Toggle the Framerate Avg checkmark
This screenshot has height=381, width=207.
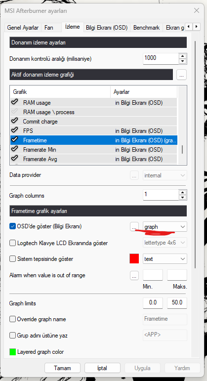tap(15, 159)
